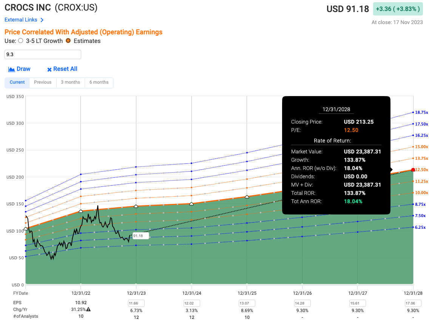Edit the 12/31/26 EPS field 14.28

[x=302, y=303]
